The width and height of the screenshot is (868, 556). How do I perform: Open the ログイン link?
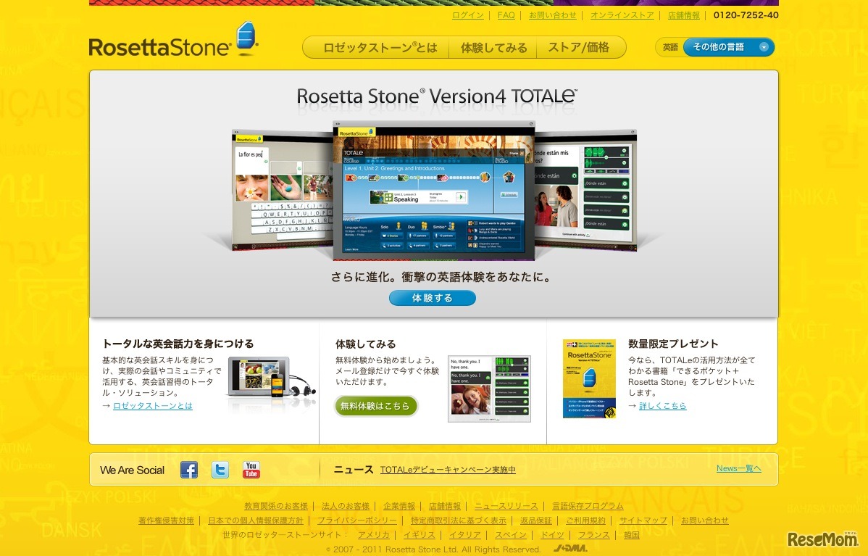click(x=467, y=14)
